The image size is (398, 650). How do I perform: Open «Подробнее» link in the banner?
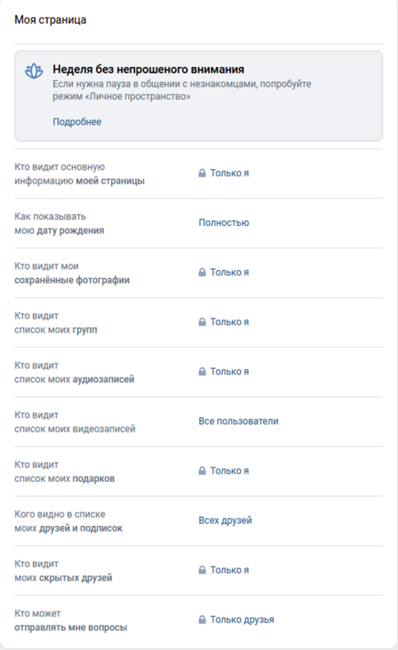77,122
